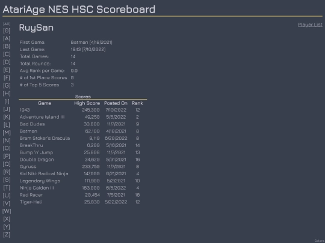Open the Rad Racer game entry

31,195
